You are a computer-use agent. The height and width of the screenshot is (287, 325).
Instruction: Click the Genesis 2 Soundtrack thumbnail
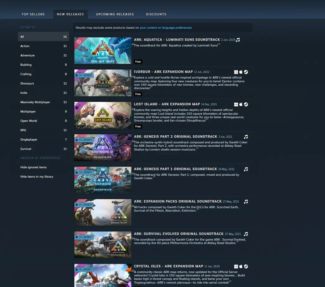click(103, 147)
